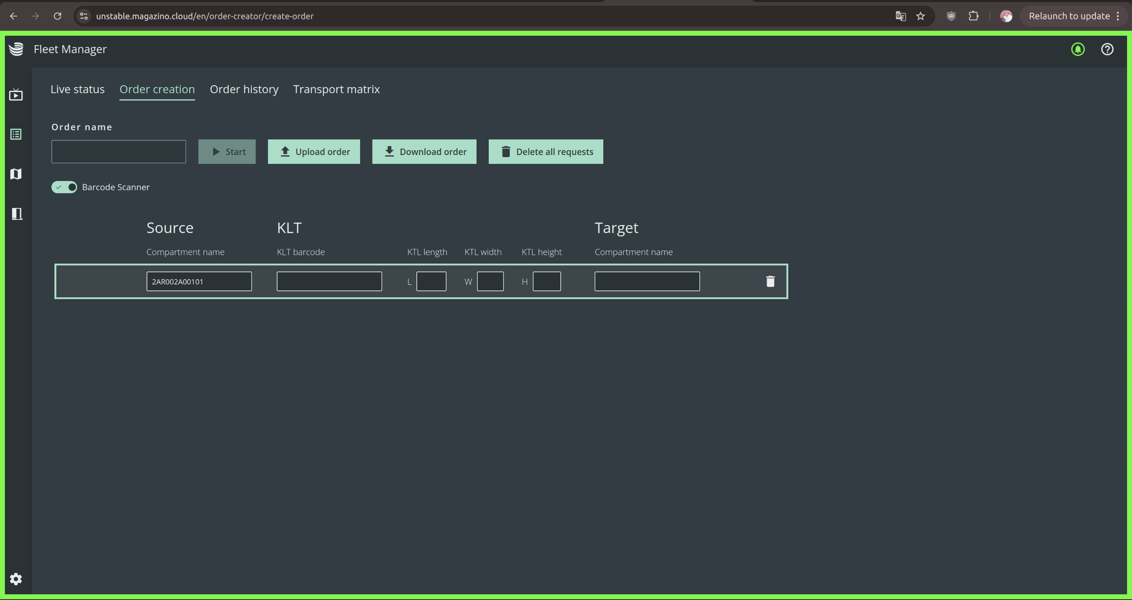The image size is (1132, 600).
Task: Select the Order creation tab
Action: 157,89
